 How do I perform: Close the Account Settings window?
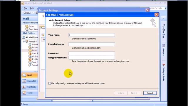click(x=147, y=10)
